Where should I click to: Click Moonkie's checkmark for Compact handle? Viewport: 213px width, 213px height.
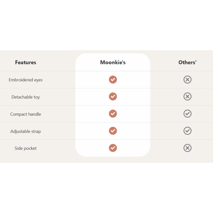113,114
